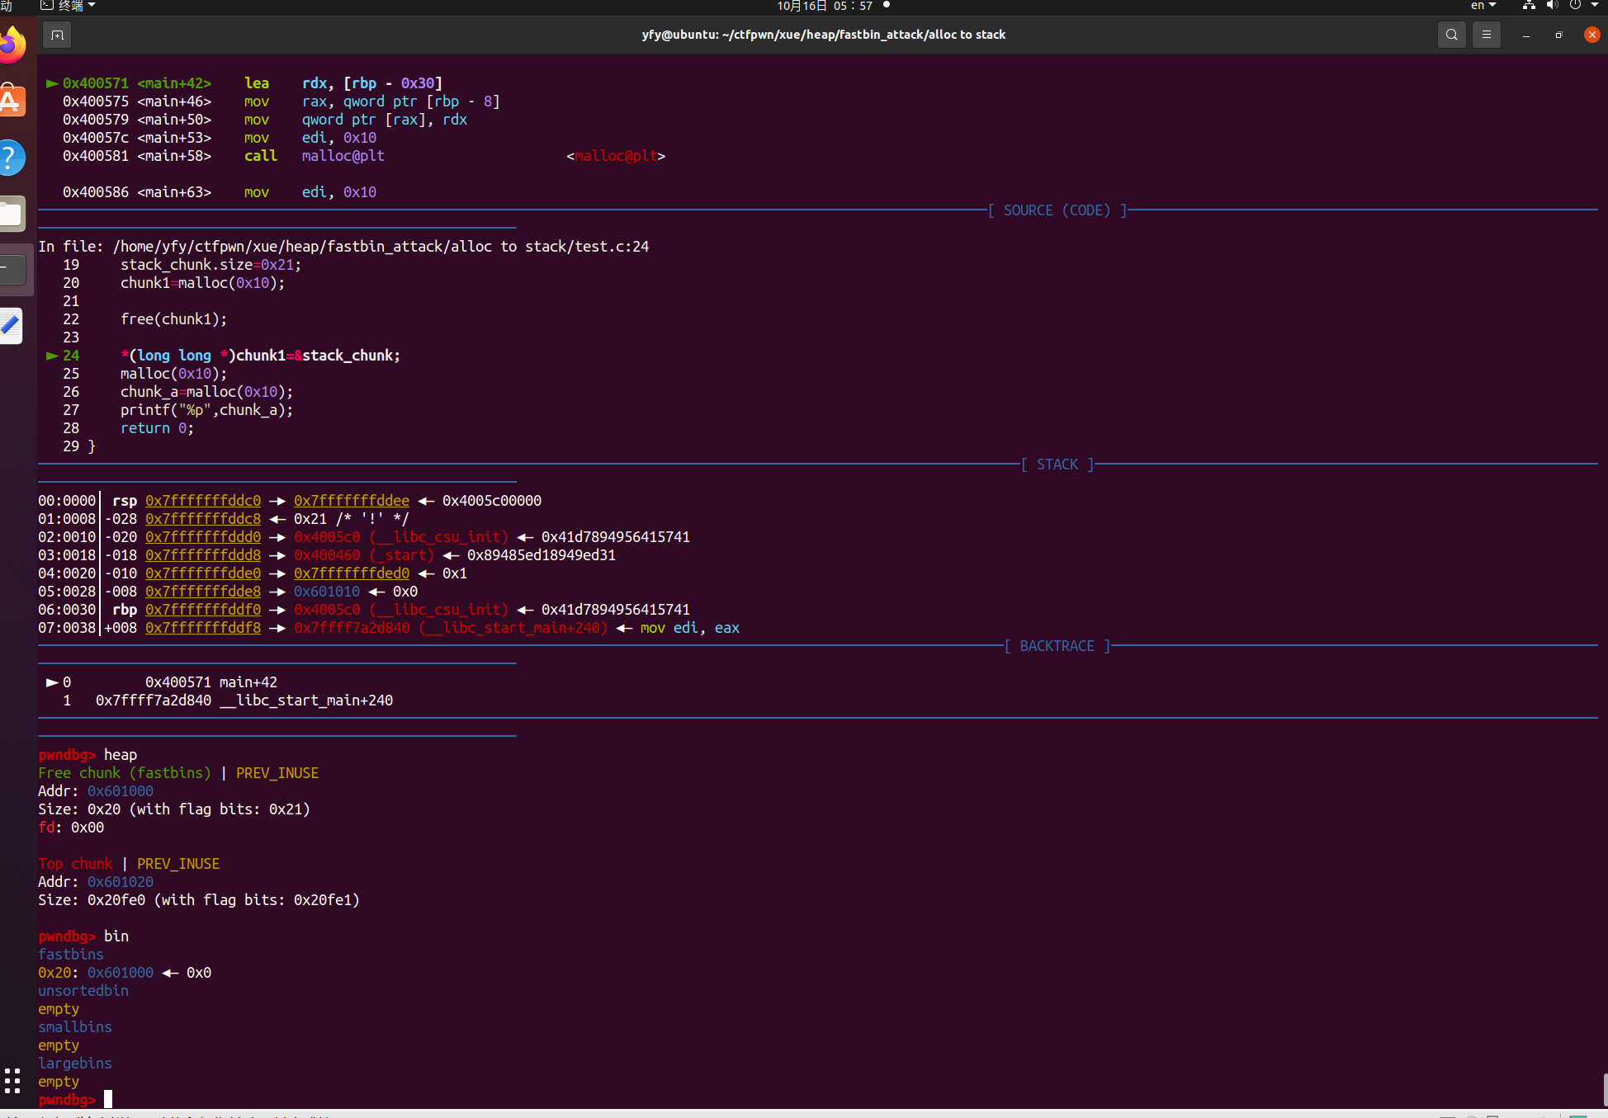Screen dimensions: 1608x1118
Task: Click the 'return 0;' source line
Action: tap(158, 428)
